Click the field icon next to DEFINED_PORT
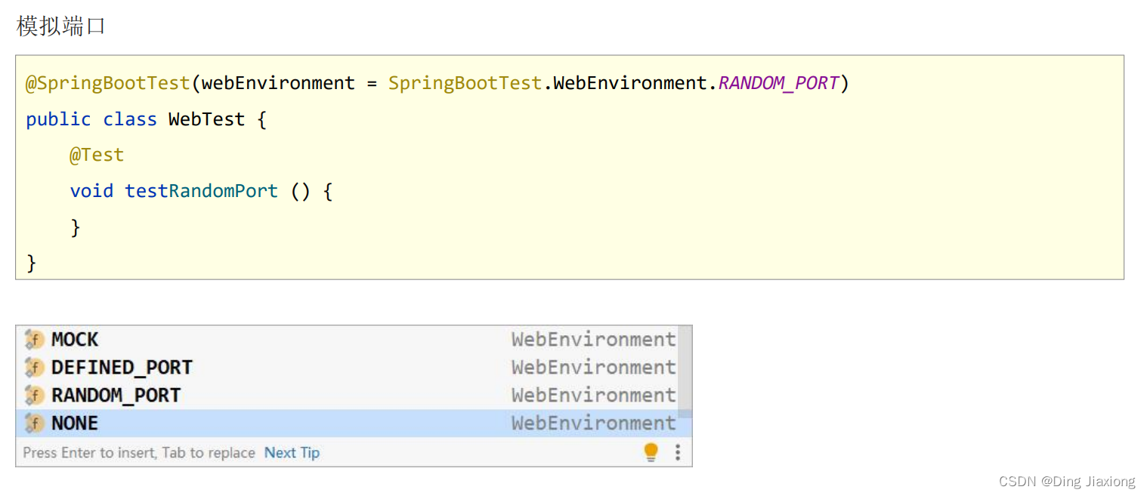This screenshot has width=1147, height=496. click(x=34, y=368)
